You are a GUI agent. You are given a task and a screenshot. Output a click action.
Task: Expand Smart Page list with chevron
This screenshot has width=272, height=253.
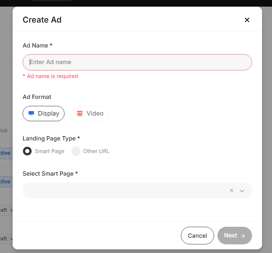[242, 191]
